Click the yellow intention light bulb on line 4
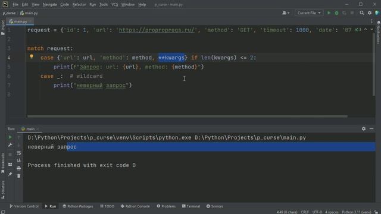Image resolution: width=381 pixels, height=214 pixels. click(x=32, y=56)
